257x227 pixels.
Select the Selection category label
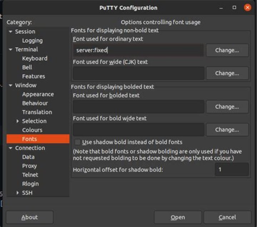[34, 121]
